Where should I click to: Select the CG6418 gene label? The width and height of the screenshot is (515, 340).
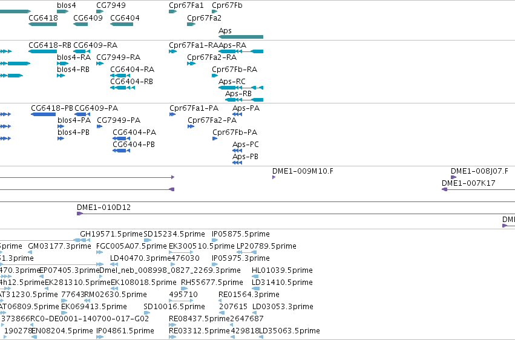coord(44,18)
